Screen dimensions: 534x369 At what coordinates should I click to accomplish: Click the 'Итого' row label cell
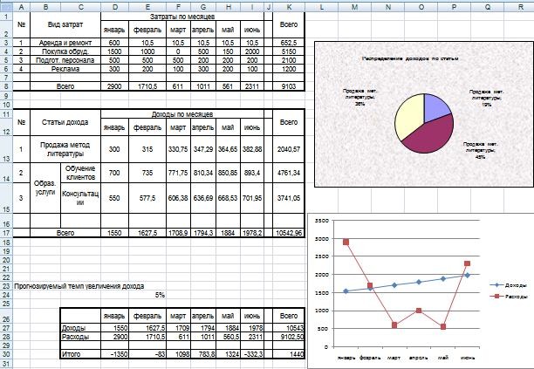click(80, 354)
